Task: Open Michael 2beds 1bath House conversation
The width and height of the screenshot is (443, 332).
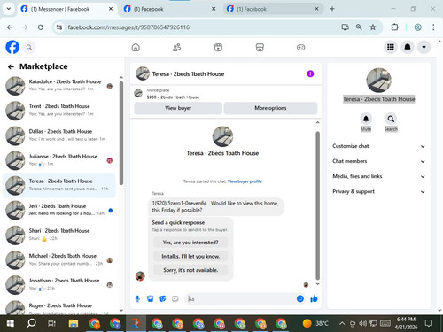Action: point(59,260)
